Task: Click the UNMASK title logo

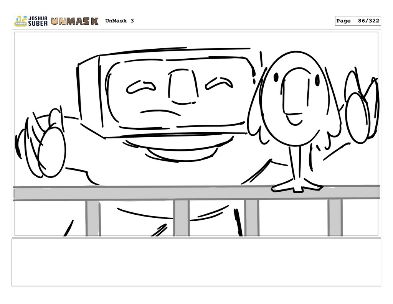Action: click(x=74, y=21)
